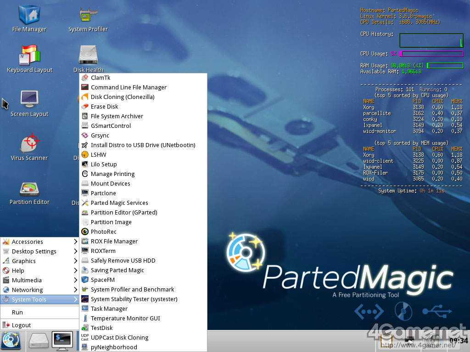Open Install Distro to USB Drive (UNetbootin)

(143, 145)
